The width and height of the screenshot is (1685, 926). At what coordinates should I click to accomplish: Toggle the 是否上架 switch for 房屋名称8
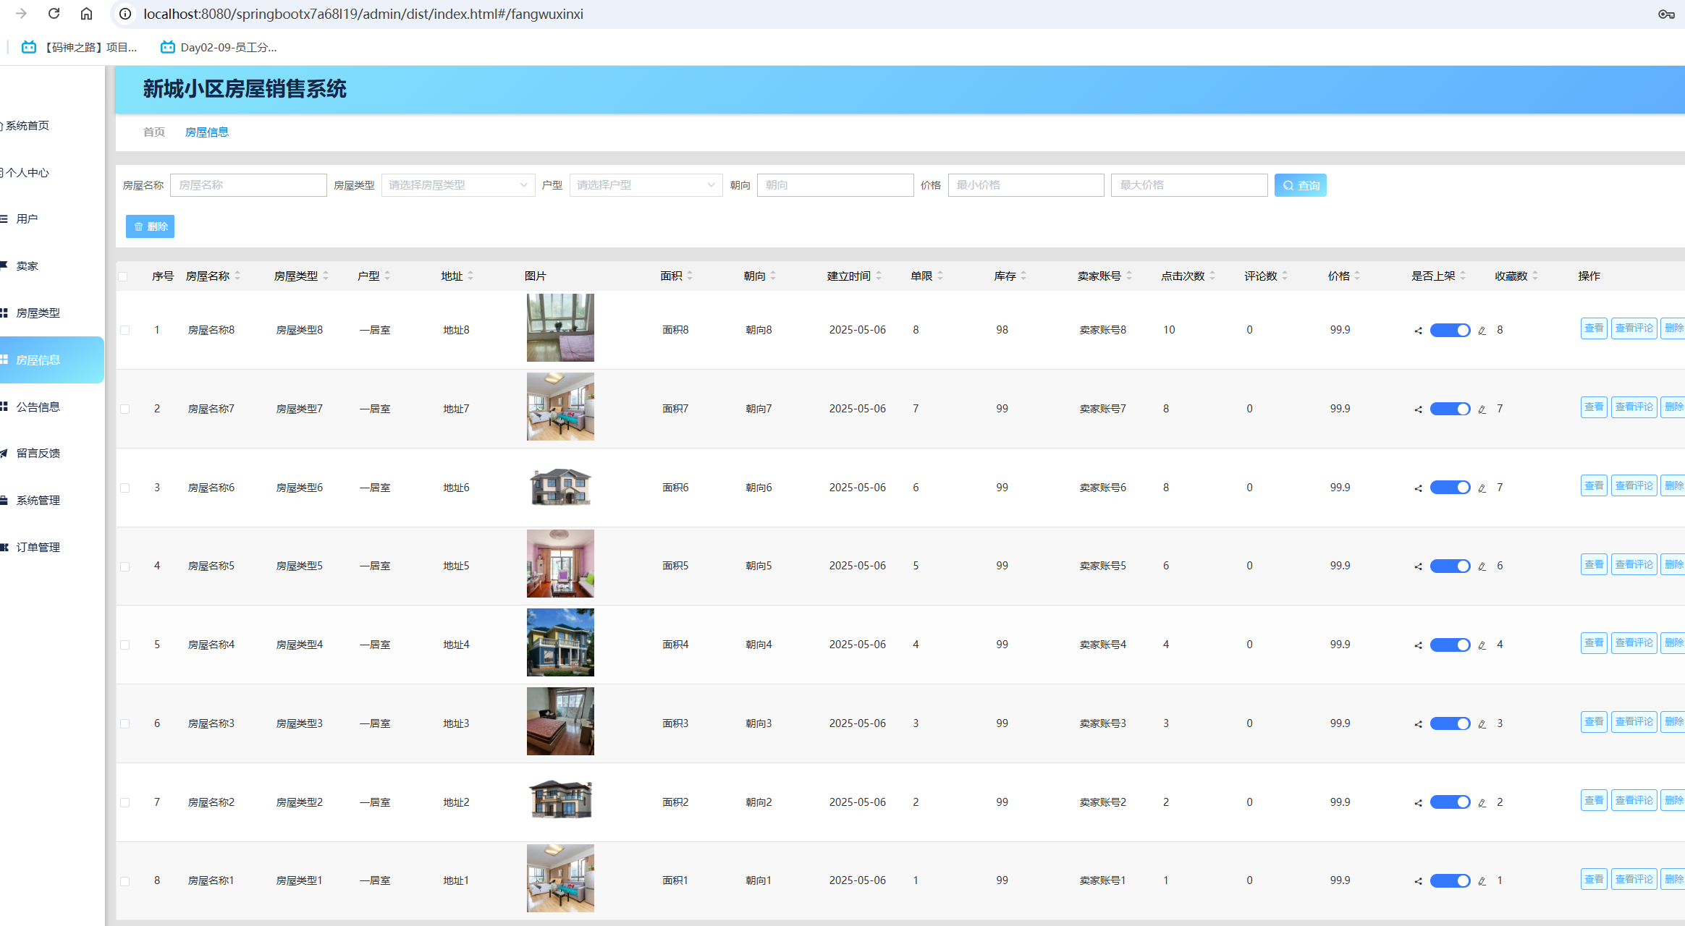1450,331
